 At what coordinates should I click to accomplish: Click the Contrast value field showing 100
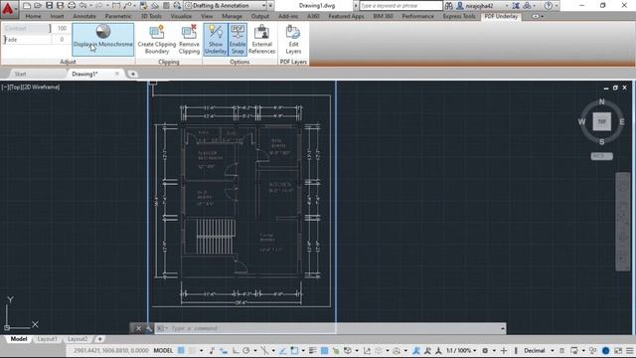[x=62, y=29]
